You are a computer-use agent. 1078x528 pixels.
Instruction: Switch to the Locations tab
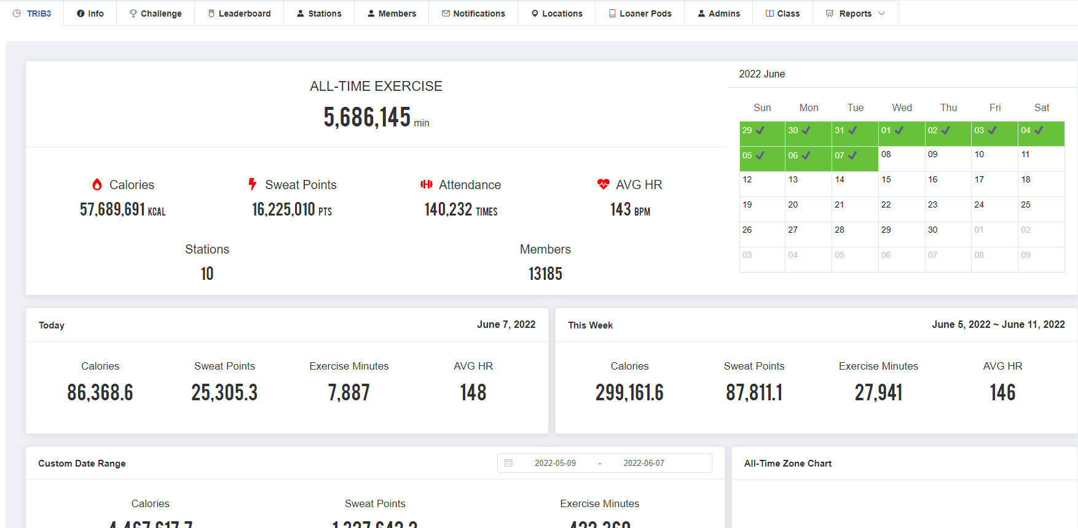coord(557,14)
